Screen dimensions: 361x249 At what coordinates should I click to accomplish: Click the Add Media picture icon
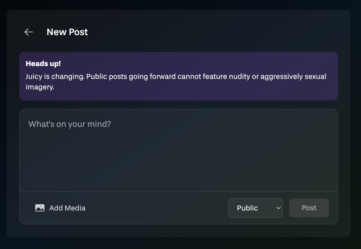40,208
